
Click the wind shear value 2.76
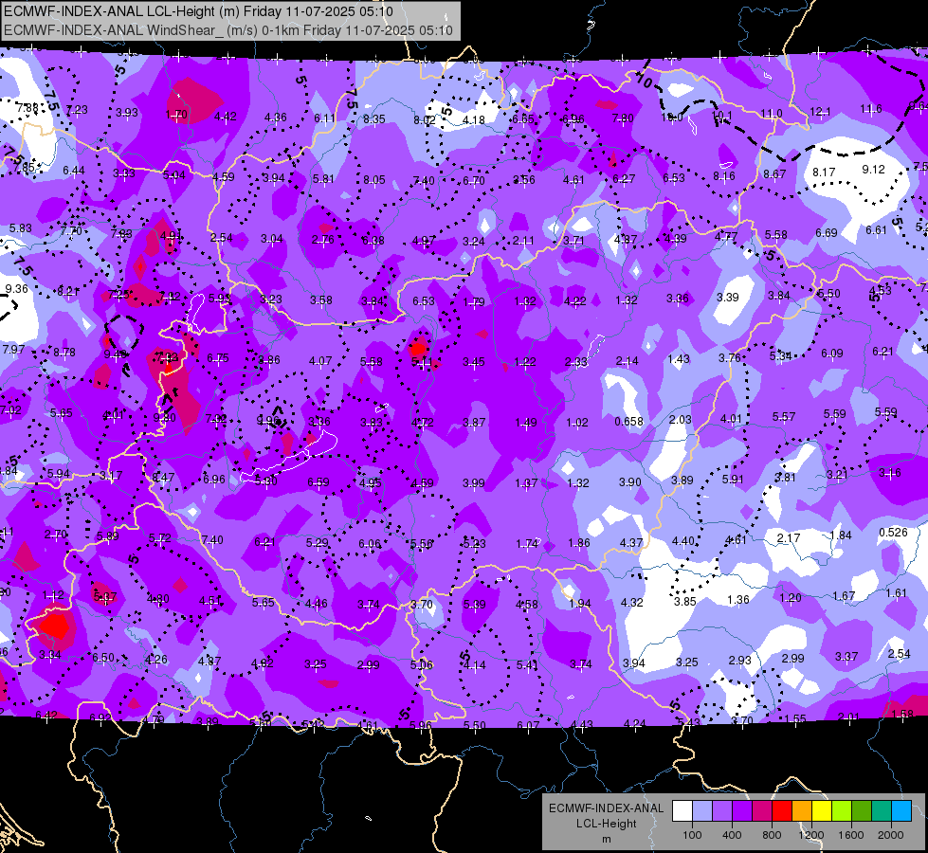coord(322,240)
